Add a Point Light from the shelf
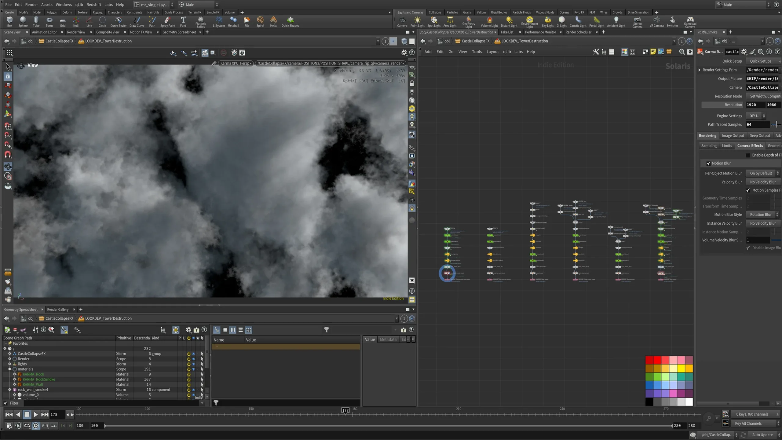 tap(417, 21)
